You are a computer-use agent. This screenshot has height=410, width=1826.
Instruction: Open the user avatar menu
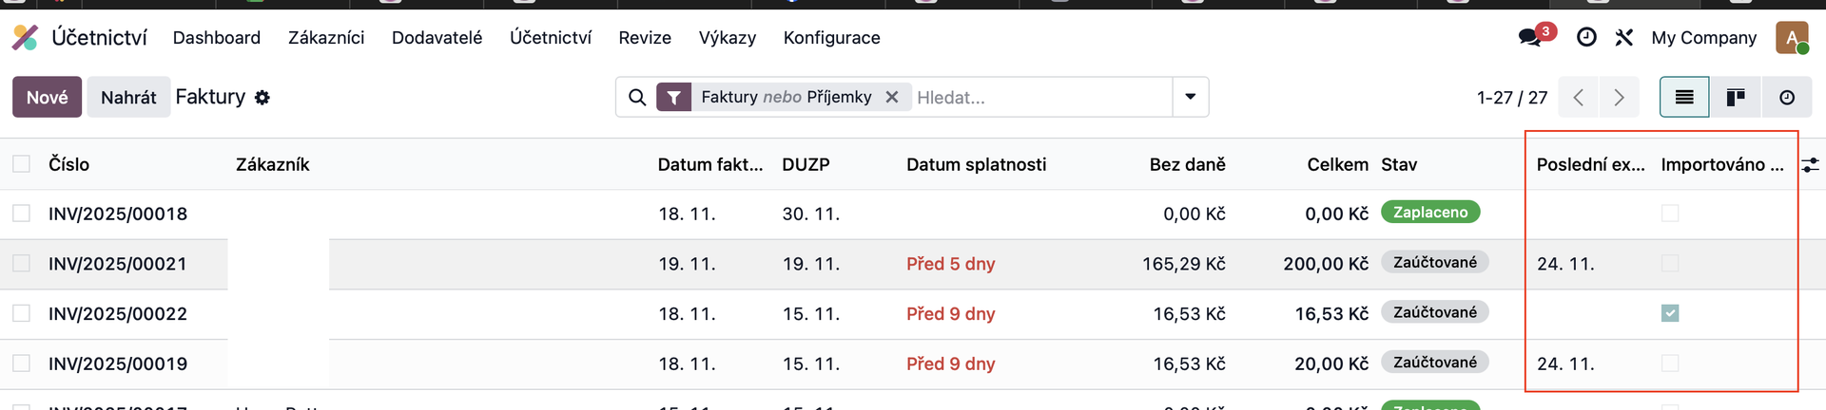pyautogui.click(x=1792, y=38)
